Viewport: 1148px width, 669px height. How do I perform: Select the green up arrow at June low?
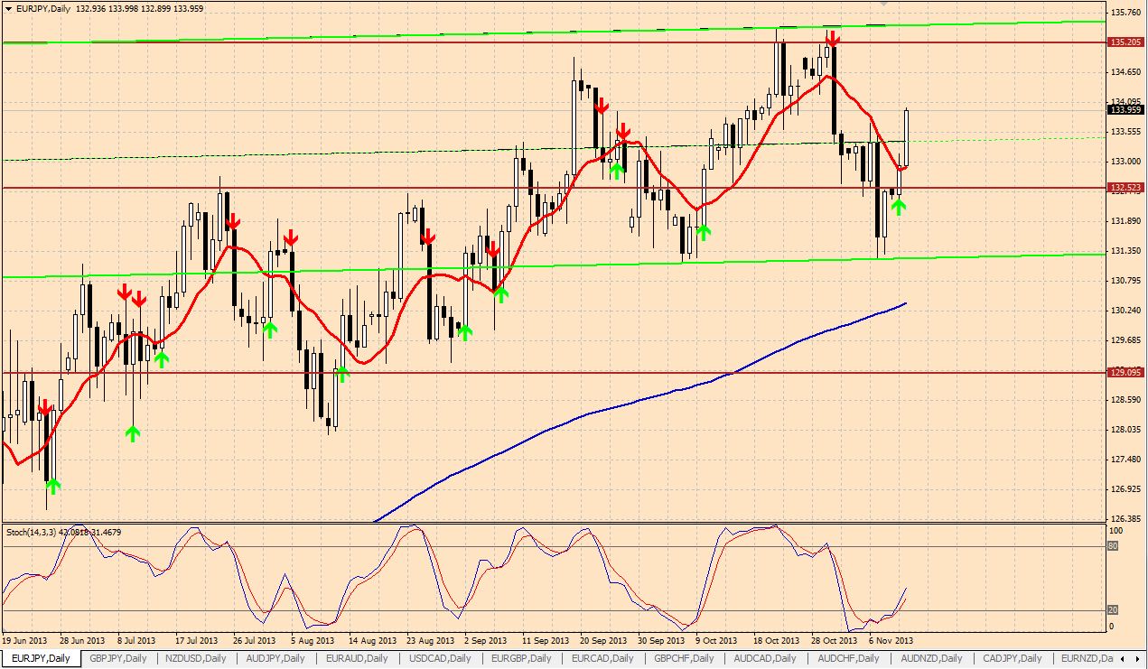(52, 486)
